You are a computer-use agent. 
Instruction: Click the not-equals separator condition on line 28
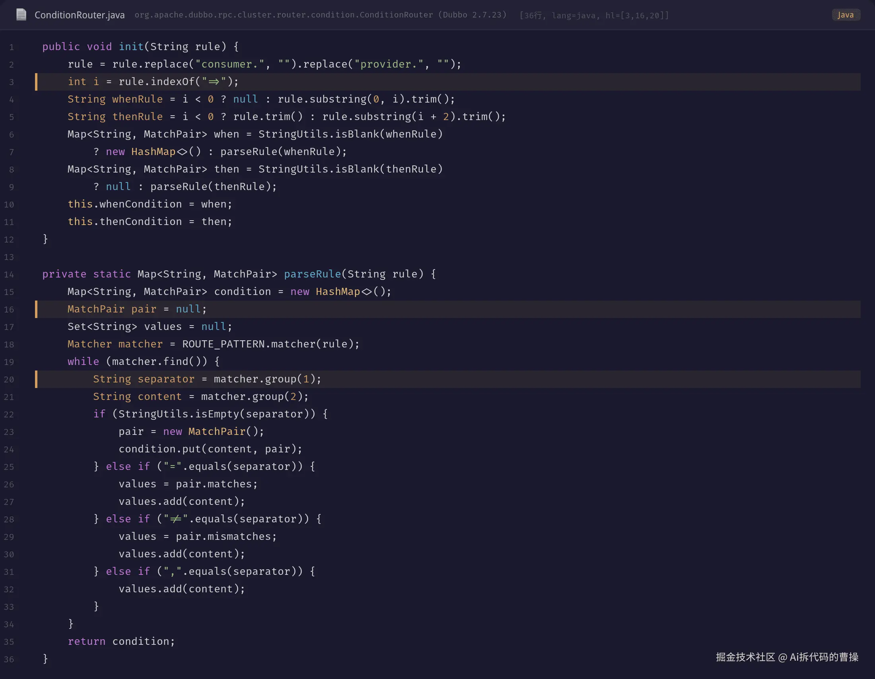coord(233,519)
